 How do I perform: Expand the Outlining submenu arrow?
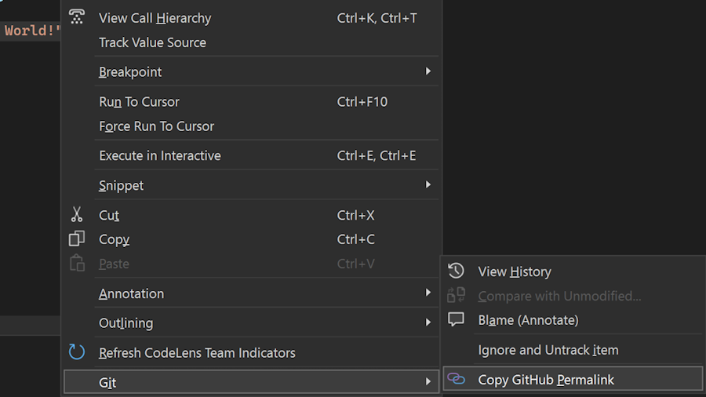(x=428, y=322)
